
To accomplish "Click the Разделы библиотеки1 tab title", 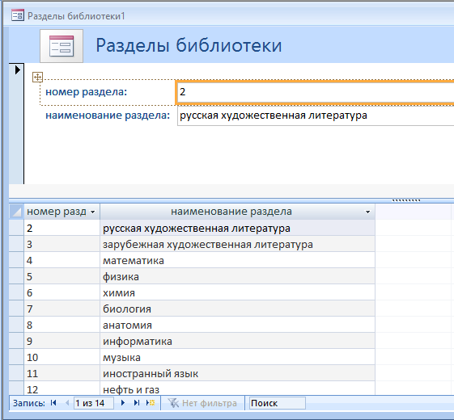I will coord(76,16).
